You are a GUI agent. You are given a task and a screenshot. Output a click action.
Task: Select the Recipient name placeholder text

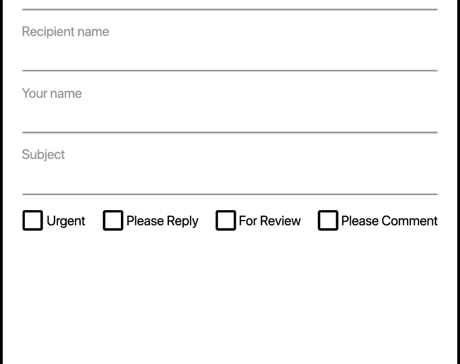pyautogui.click(x=65, y=31)
